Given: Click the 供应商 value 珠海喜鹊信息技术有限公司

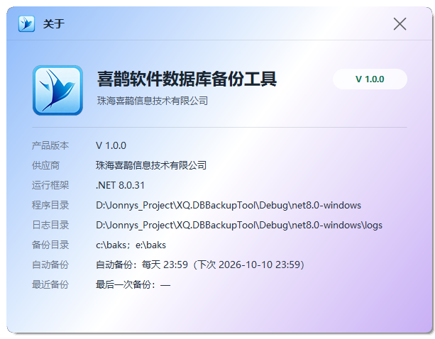Looking at the screenshot, I should pyautogui.click(x=151, y=165).
